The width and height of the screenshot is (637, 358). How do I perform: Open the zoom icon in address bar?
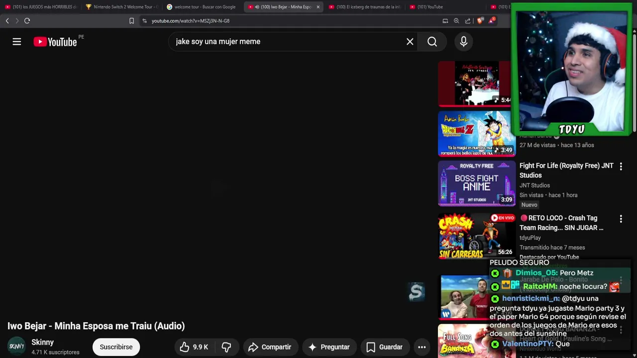click(456, 21)
